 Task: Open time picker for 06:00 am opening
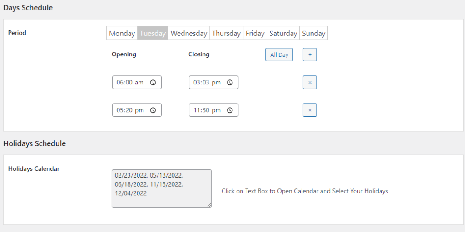[x=153, y=83]
